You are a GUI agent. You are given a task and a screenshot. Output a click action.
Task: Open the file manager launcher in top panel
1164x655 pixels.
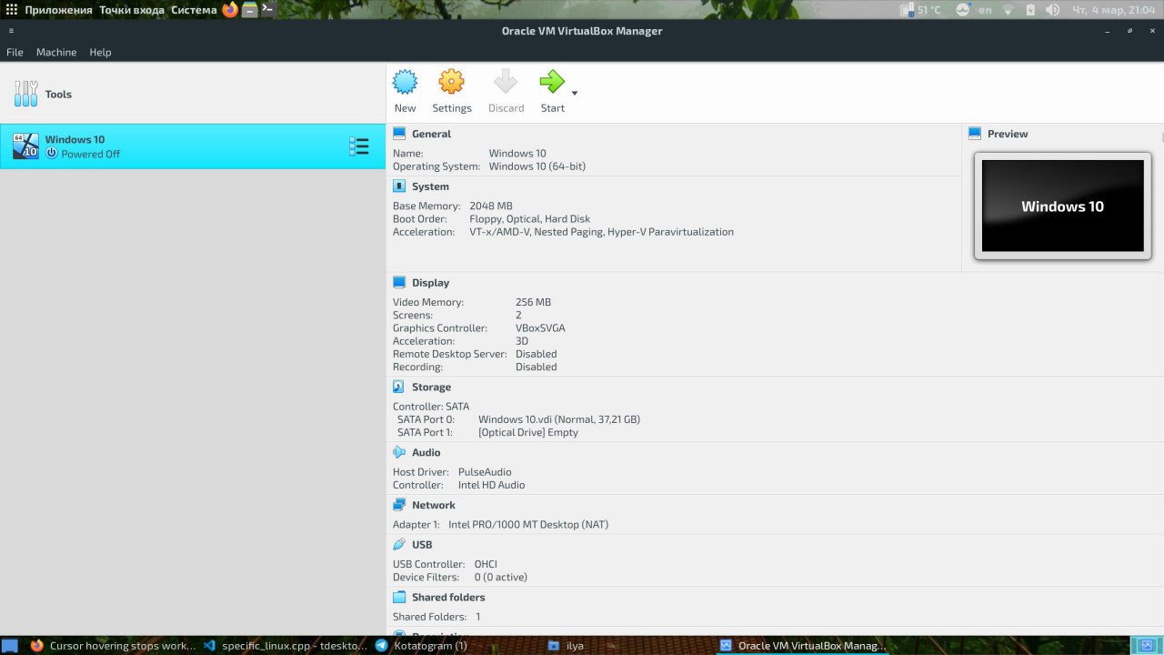tap(249, 10)
